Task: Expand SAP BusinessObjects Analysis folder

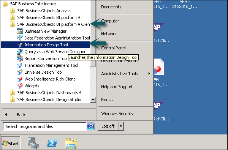Action: point(44,11)
